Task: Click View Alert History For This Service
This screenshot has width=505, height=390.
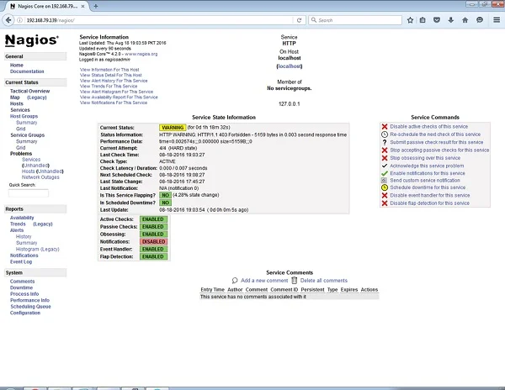Action: click(114, 81)
